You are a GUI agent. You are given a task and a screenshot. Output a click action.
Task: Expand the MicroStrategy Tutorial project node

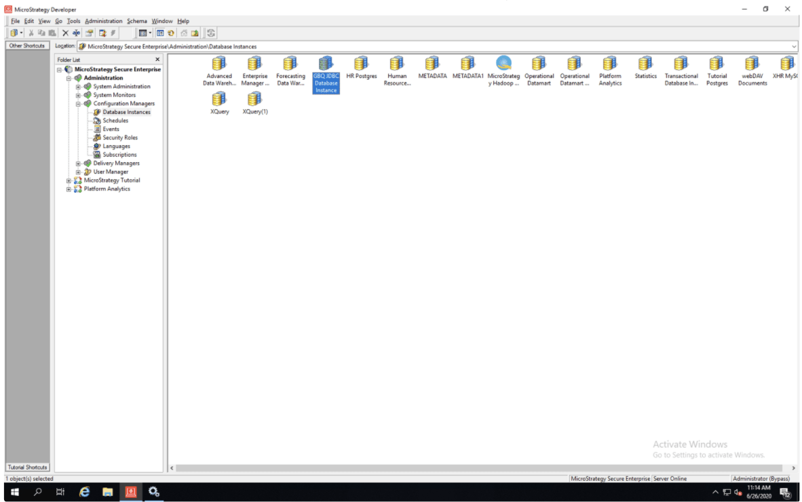pyautogui.click(x=69, y=180)
